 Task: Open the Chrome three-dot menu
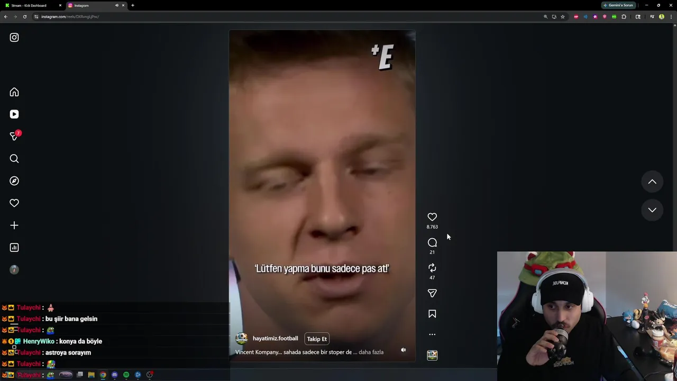coord(671,16)
